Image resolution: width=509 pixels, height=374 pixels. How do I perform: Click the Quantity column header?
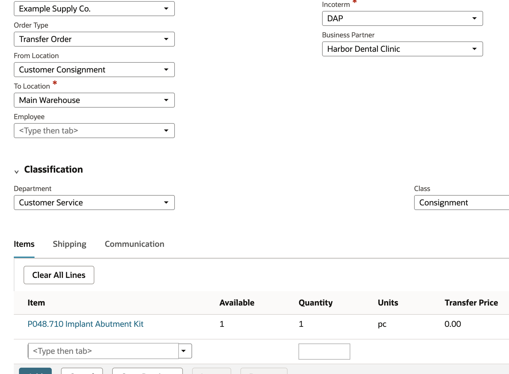click(x=316, y=303)
